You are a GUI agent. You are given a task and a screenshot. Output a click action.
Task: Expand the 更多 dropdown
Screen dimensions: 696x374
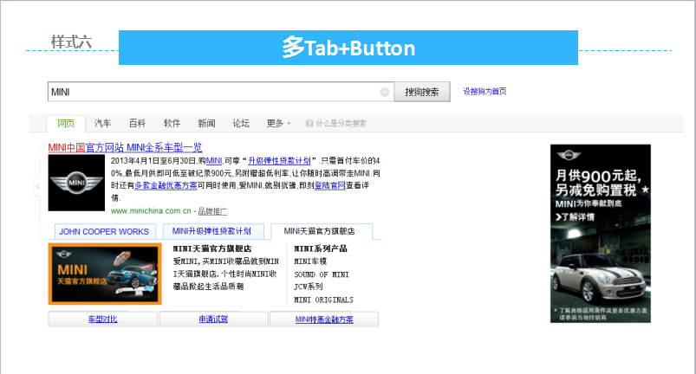click(x=278, y=123)
